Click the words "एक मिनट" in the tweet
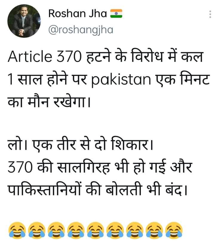Image resolution: width=215 pixels, height=241 pixels. [182, 79]
